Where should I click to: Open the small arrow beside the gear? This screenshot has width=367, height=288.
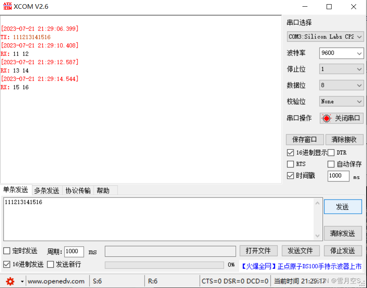click(22, 281)
